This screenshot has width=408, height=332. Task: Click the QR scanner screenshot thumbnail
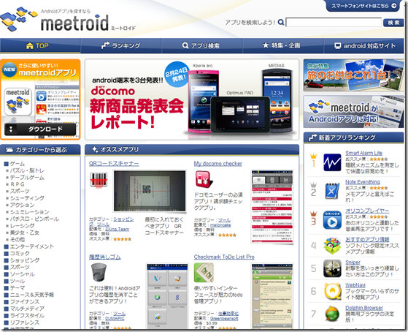[150, 191]
